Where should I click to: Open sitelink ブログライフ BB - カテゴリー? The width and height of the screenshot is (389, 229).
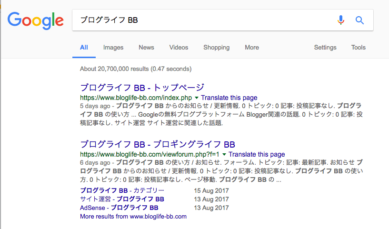coord(122,190)
